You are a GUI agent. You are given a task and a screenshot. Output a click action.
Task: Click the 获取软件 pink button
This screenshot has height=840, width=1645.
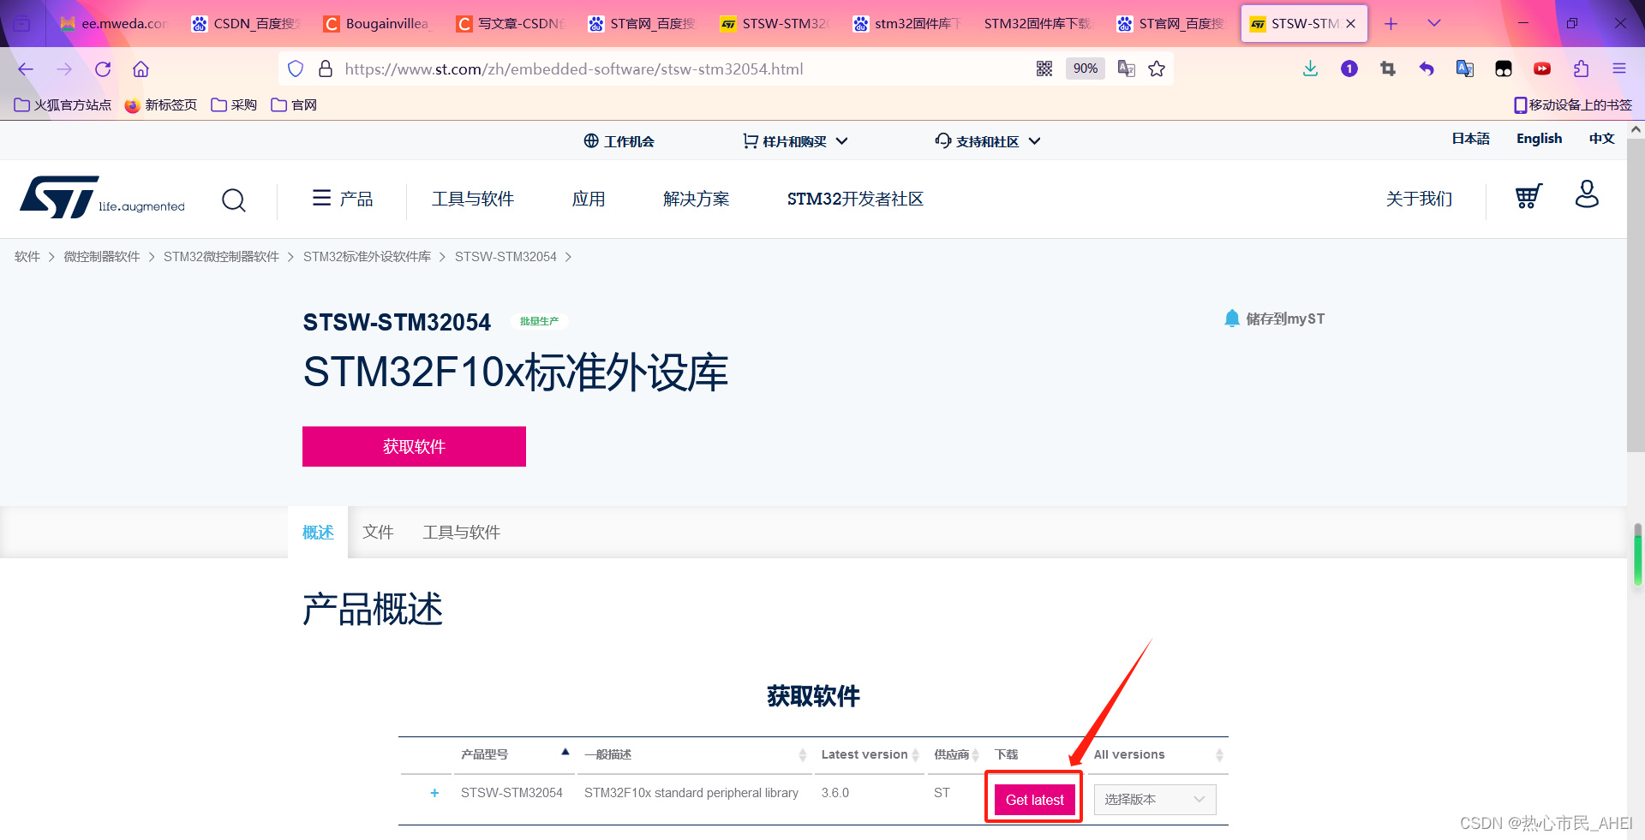414,446
